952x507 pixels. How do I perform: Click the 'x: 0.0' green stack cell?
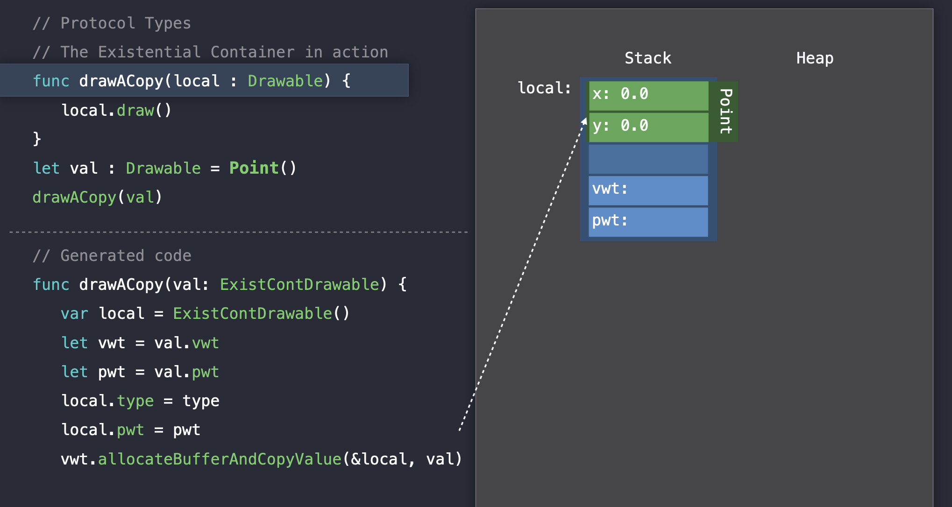[648, 95]
